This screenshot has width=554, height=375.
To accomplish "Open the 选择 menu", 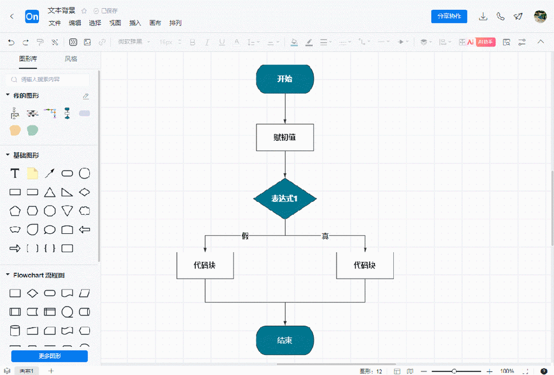I will click(95, 23).
